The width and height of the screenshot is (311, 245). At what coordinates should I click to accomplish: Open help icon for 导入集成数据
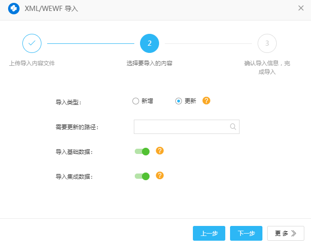pos(160,175)
